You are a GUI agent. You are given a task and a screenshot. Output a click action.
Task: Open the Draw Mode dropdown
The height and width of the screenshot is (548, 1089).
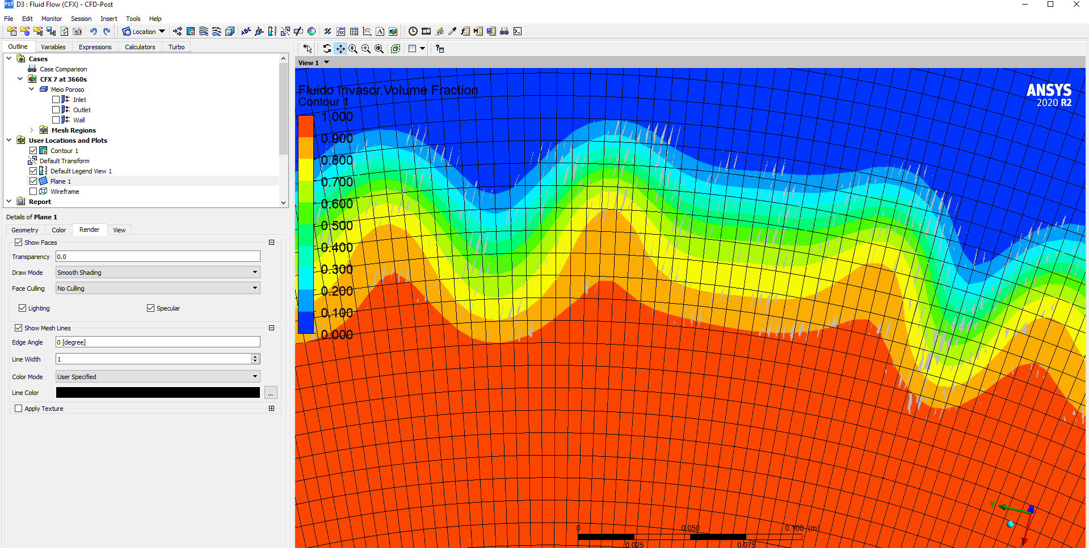158,273
